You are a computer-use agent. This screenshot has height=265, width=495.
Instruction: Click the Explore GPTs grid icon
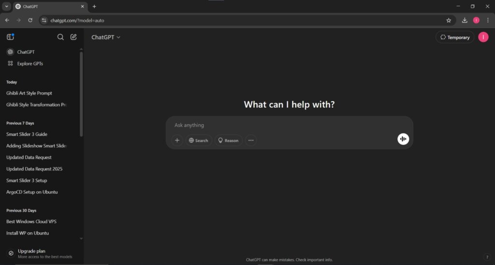(x=11, y=64)
